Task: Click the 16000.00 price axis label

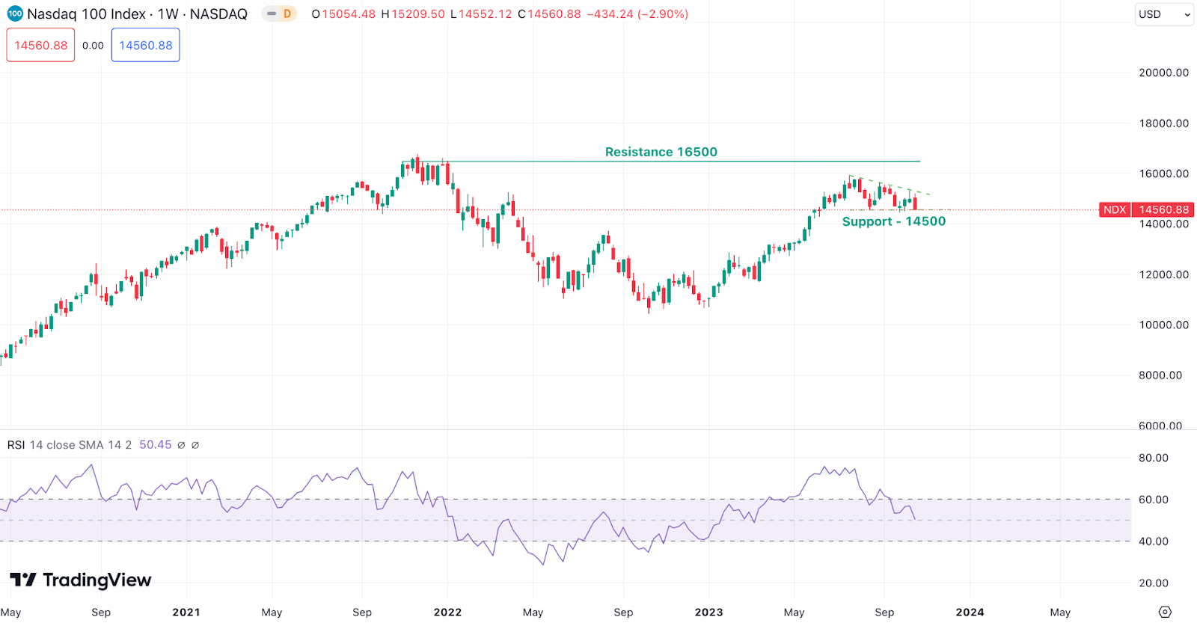Action: [1163, 174]
